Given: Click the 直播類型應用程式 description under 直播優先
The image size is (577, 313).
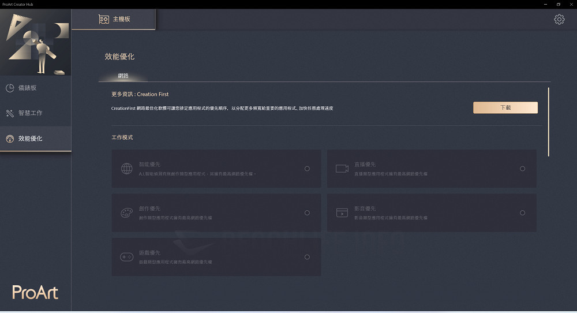Looking at the screenshot, I should tap(391, 174).
